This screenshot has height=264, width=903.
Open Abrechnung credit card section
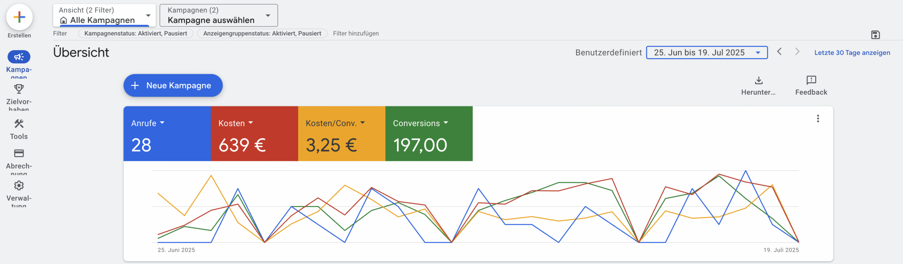point(19,153)
